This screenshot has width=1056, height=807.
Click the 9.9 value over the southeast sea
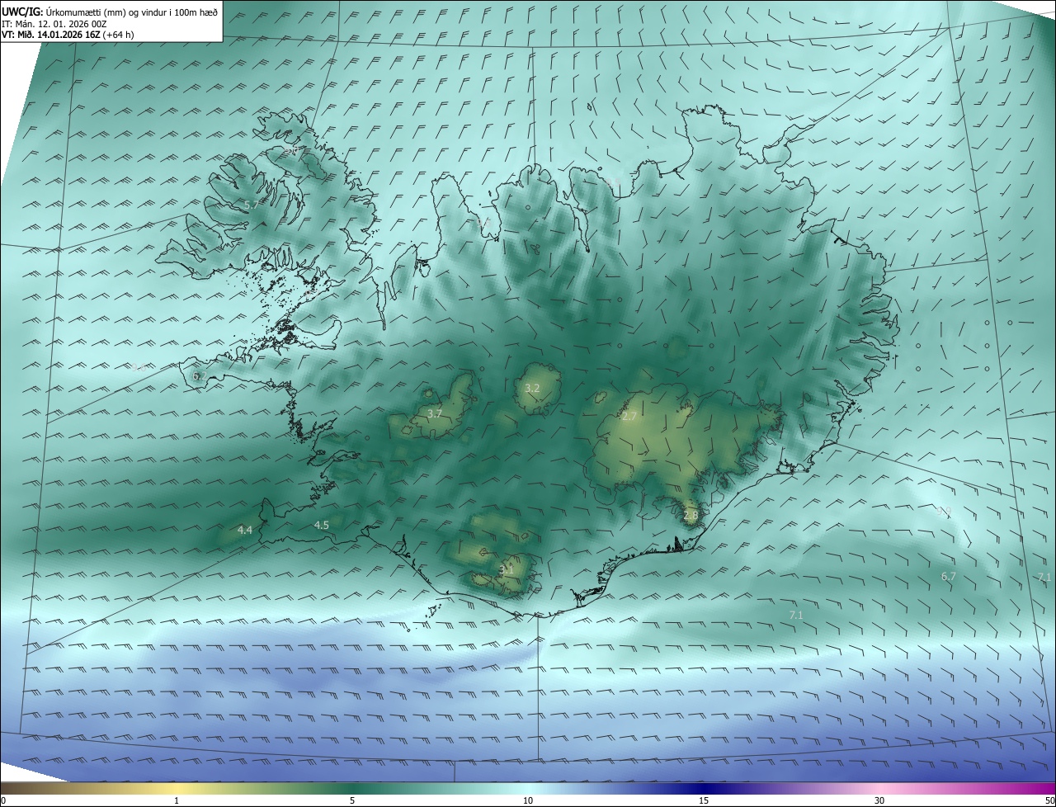[x=944, y=512]
